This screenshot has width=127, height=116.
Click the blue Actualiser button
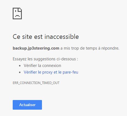[27, 105]
